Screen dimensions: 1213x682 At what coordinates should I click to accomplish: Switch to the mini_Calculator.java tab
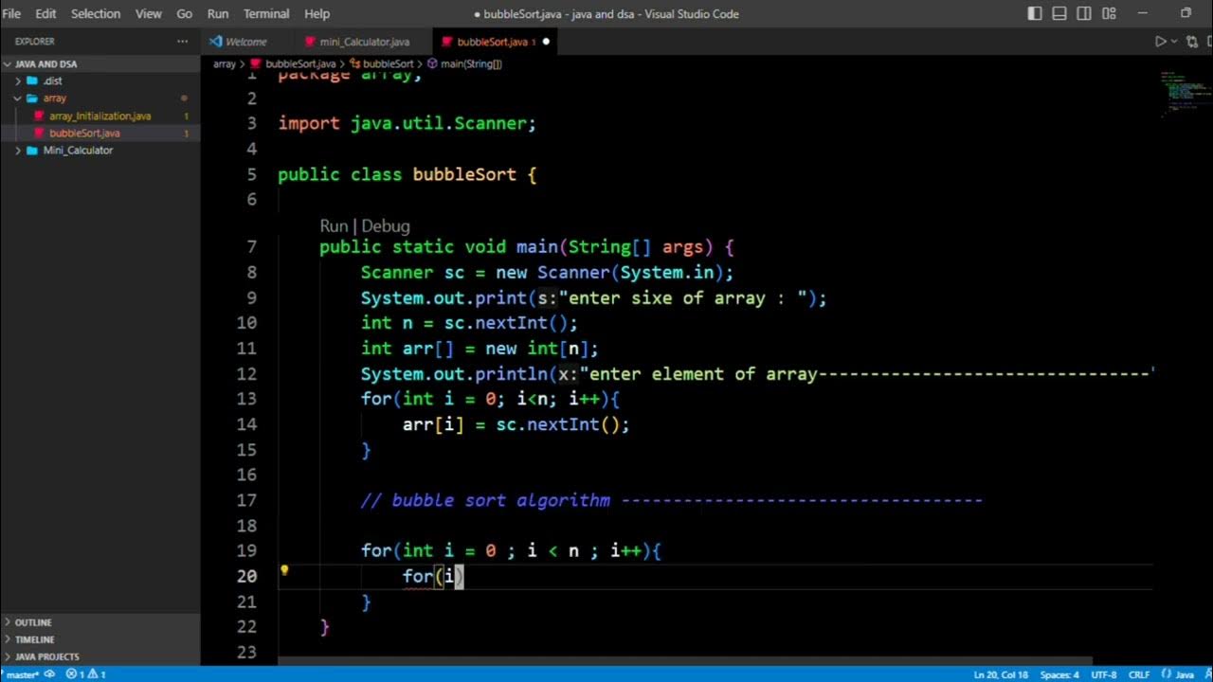pyautogui.click(x=364, y=42)
